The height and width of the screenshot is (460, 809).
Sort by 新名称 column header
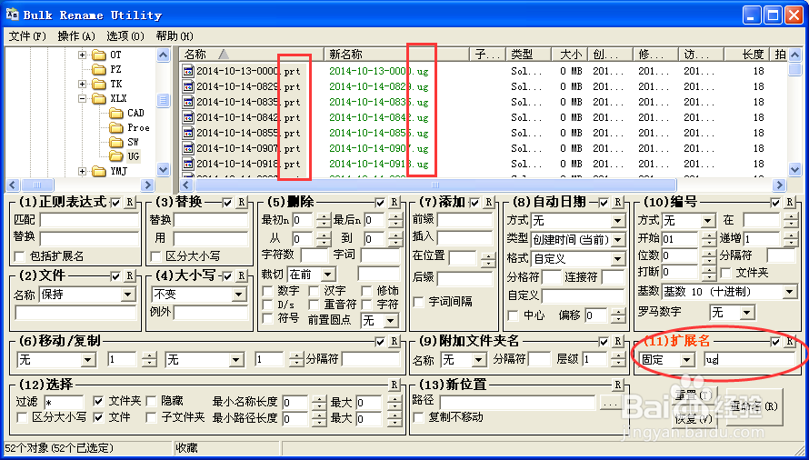pos(396,55)
